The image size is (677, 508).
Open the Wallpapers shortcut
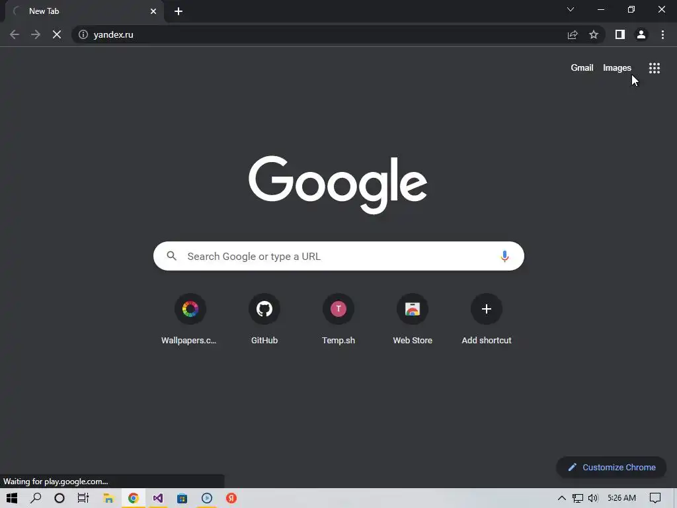pyautogui.click(x=190, y=319)
